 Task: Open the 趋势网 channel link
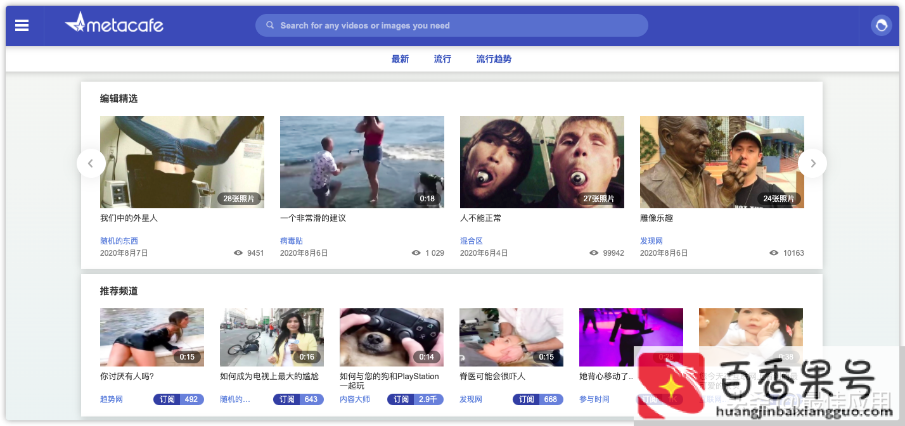pos(112,399)
